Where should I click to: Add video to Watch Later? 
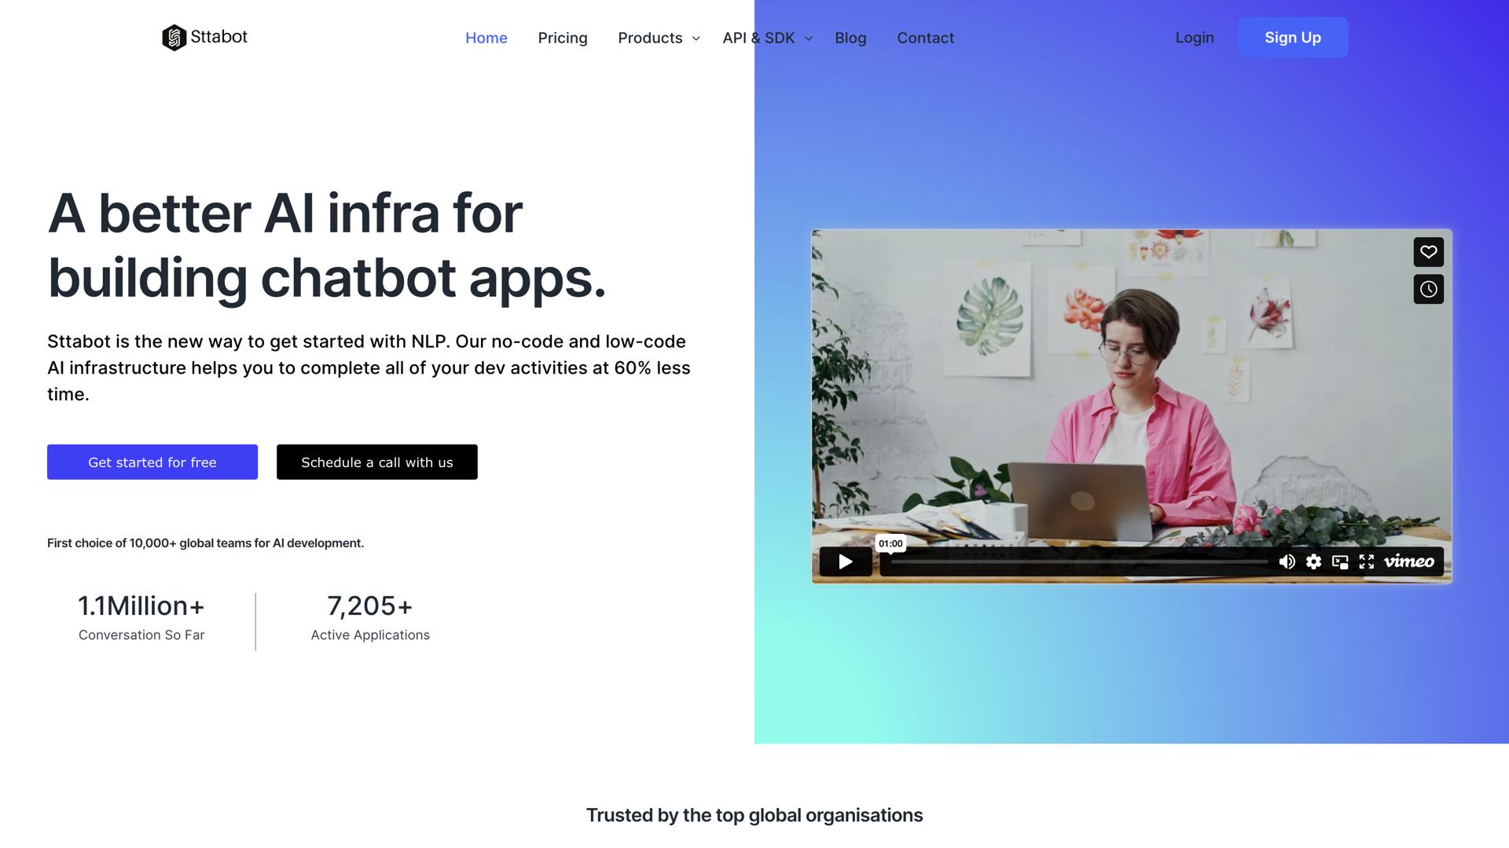click(1428, 290)
